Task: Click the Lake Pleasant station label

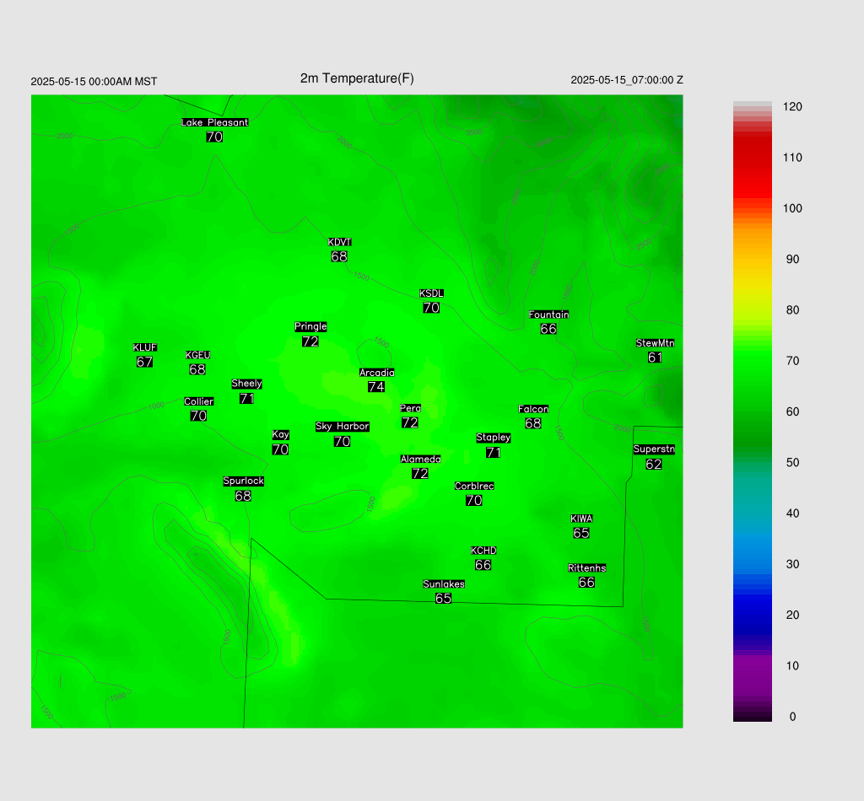Action: pyautogui.click(x=215, y=122)
